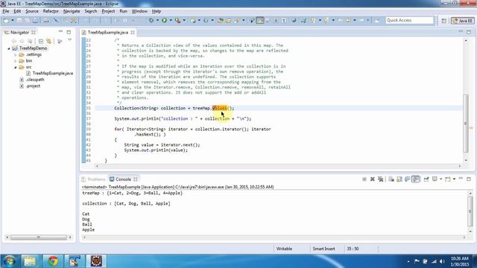The height and width of the screenshot is (268, 477).
Task: Click the Save toolbar icon
Action: point(19,20)
